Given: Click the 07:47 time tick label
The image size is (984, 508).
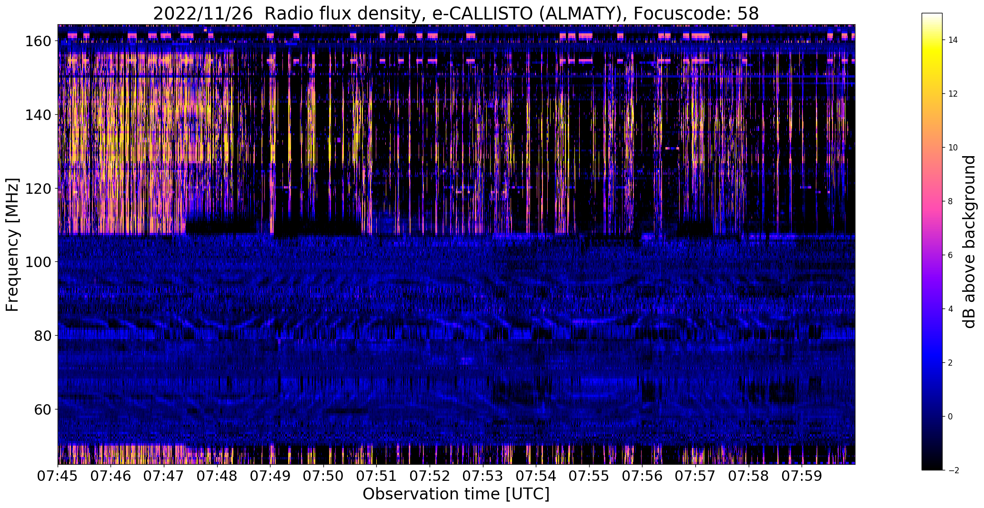Looking at the screenshot, I should click(x=164, y=476).
